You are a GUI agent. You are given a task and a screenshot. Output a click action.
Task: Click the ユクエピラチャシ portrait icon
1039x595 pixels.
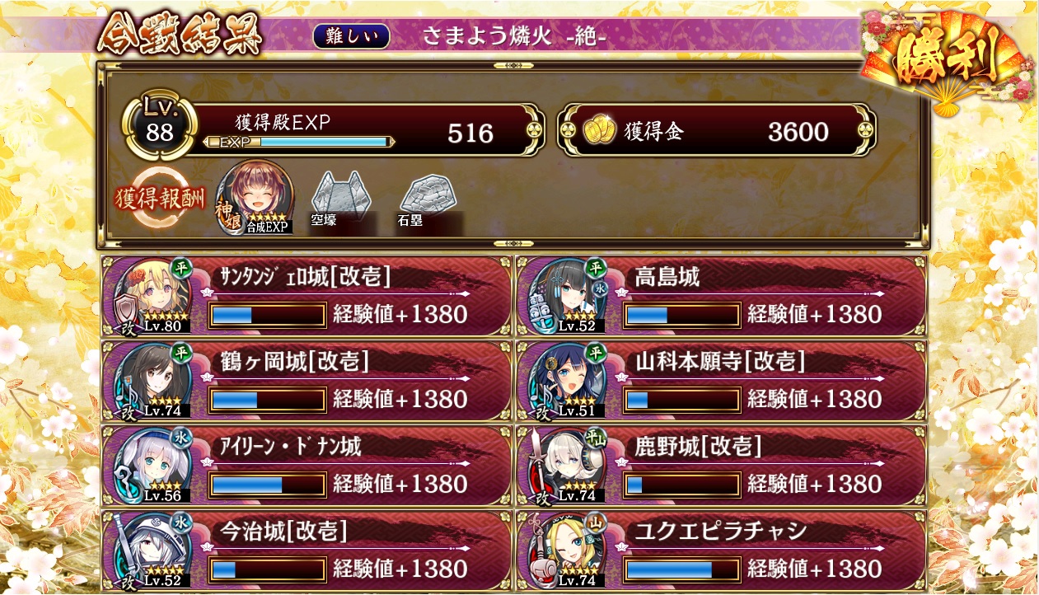click(x=568, y=550)
